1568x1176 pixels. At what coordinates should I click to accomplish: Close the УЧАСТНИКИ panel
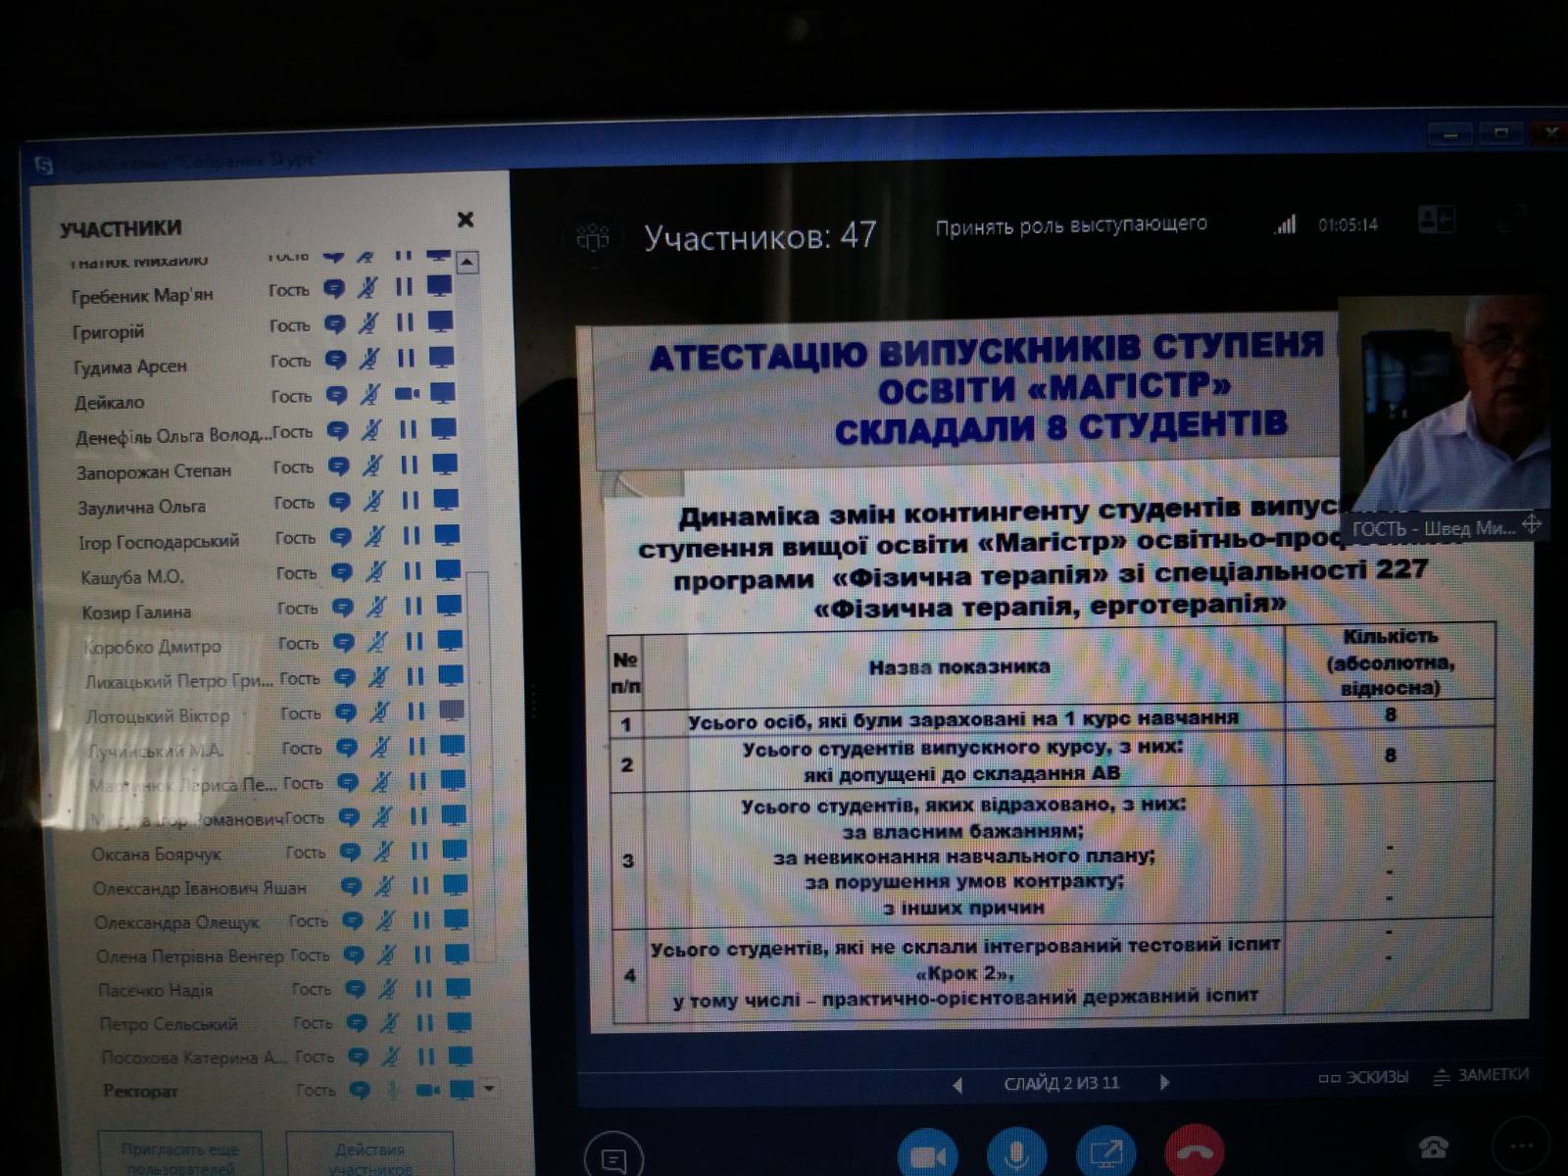[465, 220]
